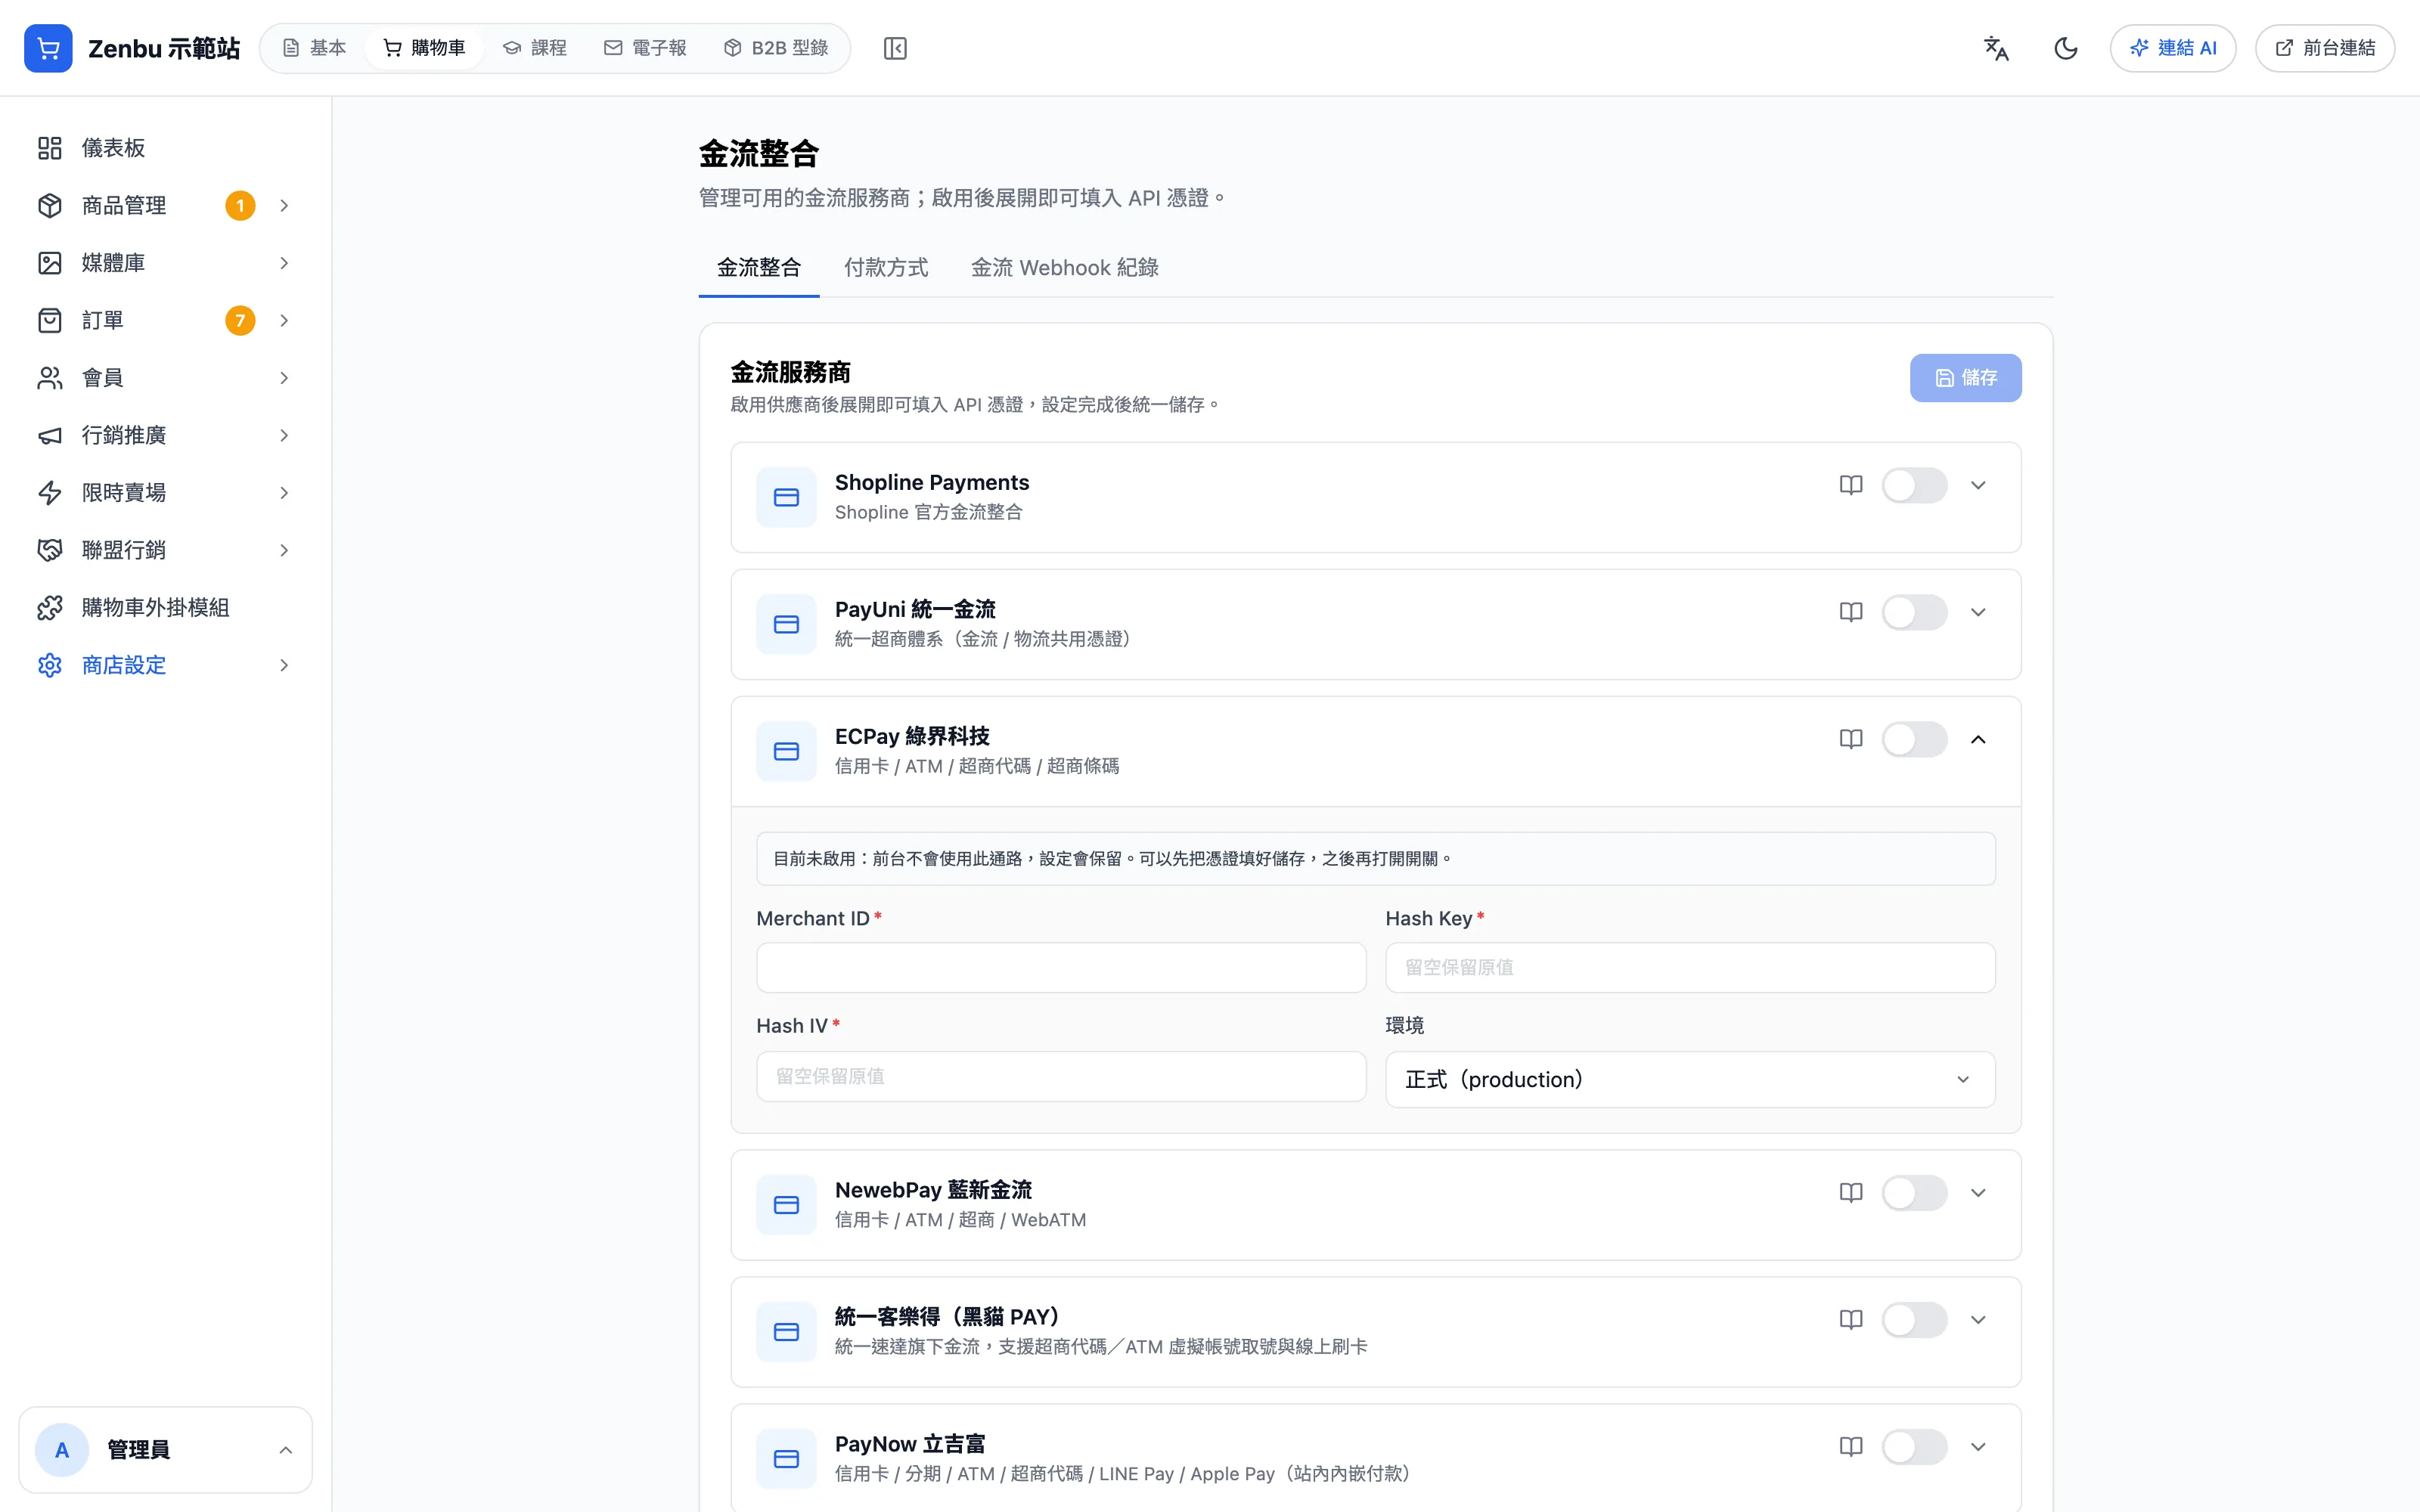Image resolution: width=2420 pixels, height=1512 pixels.
Task: Enable the PayUni 統一金流 toggle
Action: pyautogui.click(x=1914, y=612)
